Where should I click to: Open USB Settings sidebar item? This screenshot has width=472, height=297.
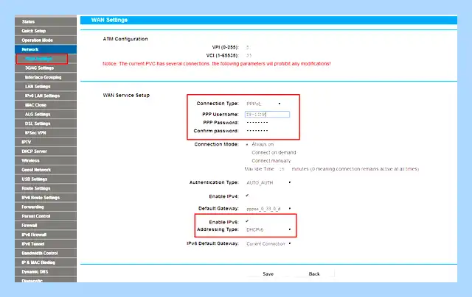[x=46, y=179]
